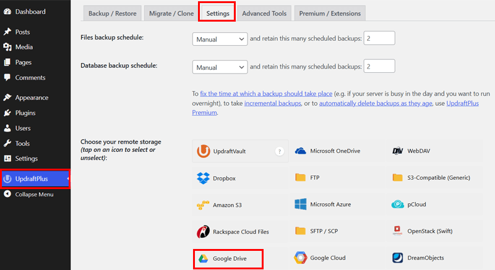The height and width of the screenshot is (270, 495).
Task: Click the Pages icon in sidebar
Action: 7,62
